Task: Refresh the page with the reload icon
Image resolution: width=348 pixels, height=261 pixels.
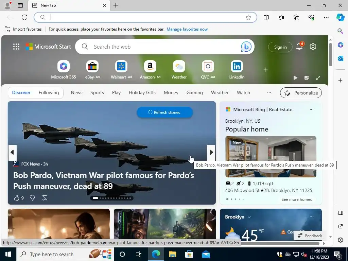Action: coord(24,17)
